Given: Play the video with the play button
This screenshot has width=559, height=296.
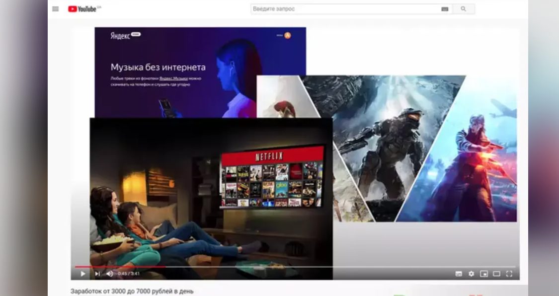Looking at the screenshot, I should pos(82,274).
